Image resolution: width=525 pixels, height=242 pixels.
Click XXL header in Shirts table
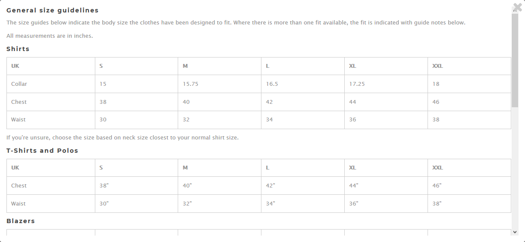pyautogui.click(x=437, y=66)
